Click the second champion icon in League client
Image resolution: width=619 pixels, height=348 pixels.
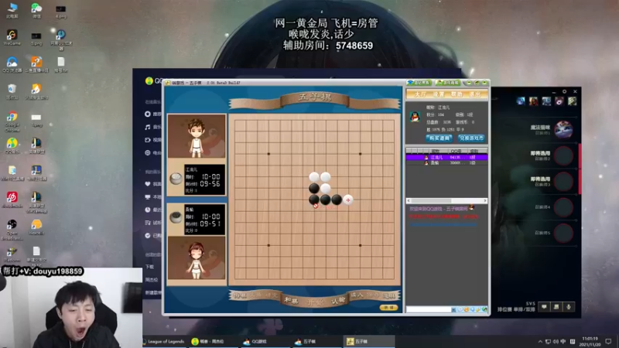533,101
